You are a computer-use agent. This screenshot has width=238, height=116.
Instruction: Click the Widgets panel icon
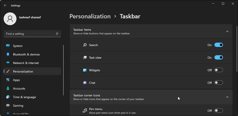(x=85, y=70)
